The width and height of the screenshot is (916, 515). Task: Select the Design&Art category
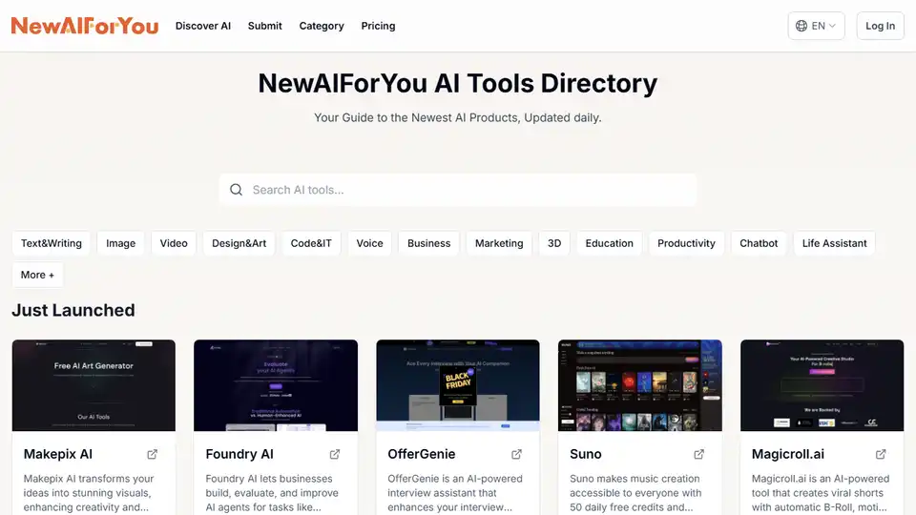click(x=239, y=243)
